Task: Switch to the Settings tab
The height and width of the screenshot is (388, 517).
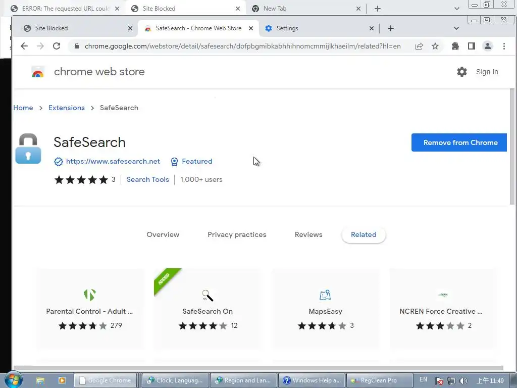Action: [319, 28]
